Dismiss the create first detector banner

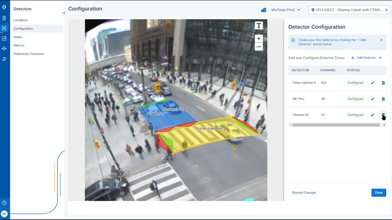pos(381,40)
